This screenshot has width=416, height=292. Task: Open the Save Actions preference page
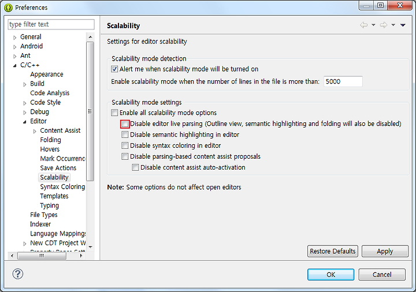click(x=58, y=168)
